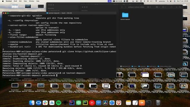The width and height of the screenshot is (190, 107).
Task: Open the Trash in the Dock
Action: point(158,103)
